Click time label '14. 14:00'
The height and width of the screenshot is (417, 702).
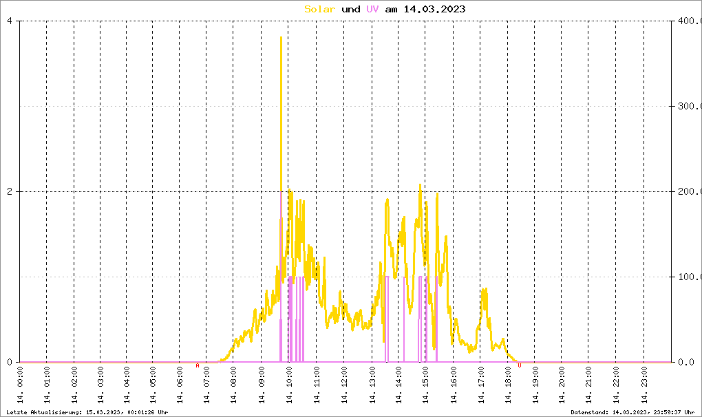coord(398,385)
